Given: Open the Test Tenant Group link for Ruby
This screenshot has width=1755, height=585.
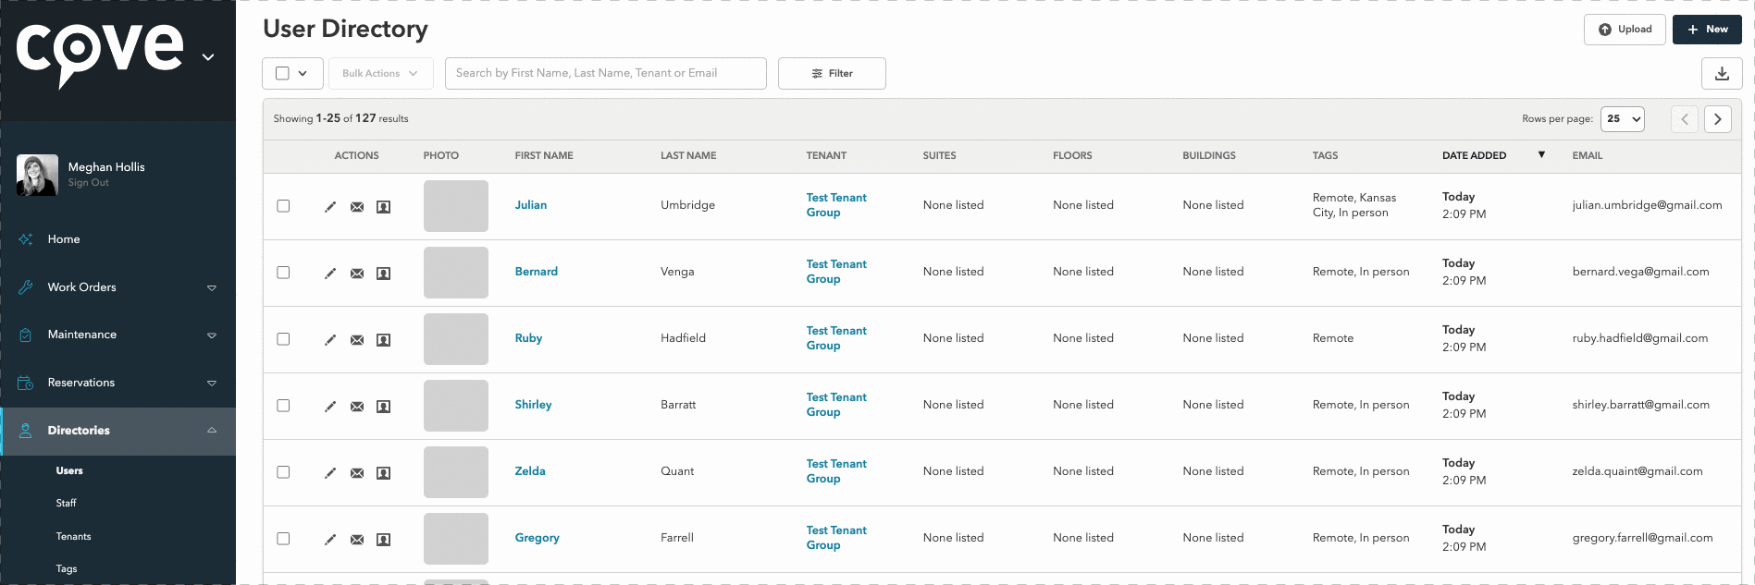Looking at the screenshot, I should tap(836, 338).
